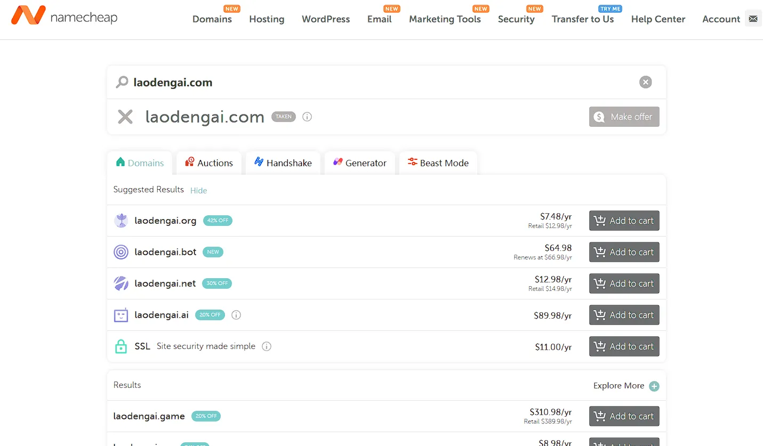Click the $310.98/yr price

[x=551, y=412]
